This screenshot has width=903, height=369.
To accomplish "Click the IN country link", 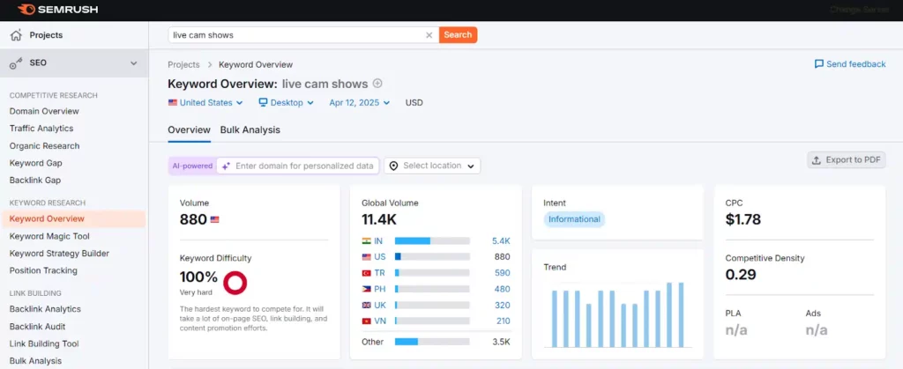I will (378, 240).
